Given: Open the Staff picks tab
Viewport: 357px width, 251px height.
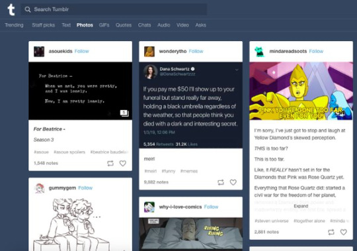Looking at the screenshot, I should point(44,25).
